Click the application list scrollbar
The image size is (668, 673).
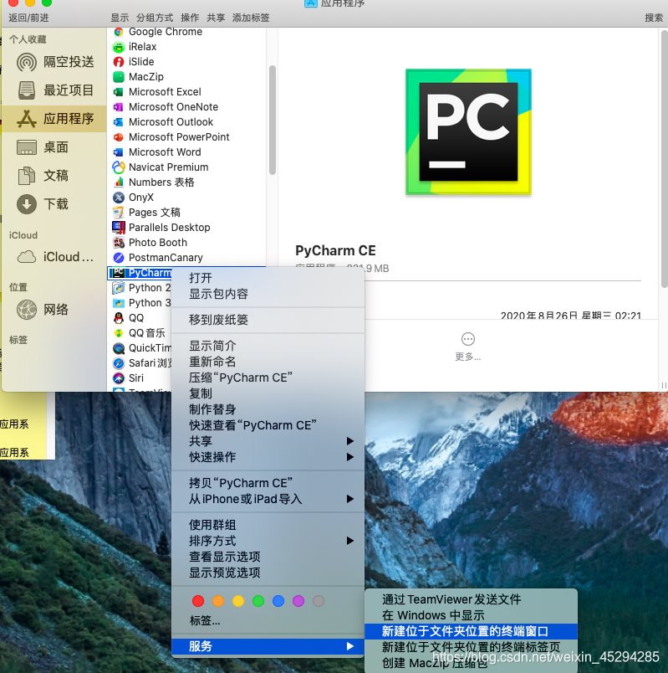pyautogui.click(x=273, y=121)
